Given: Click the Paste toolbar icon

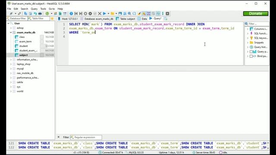Looking at the screenshot, I should [31, 13].
